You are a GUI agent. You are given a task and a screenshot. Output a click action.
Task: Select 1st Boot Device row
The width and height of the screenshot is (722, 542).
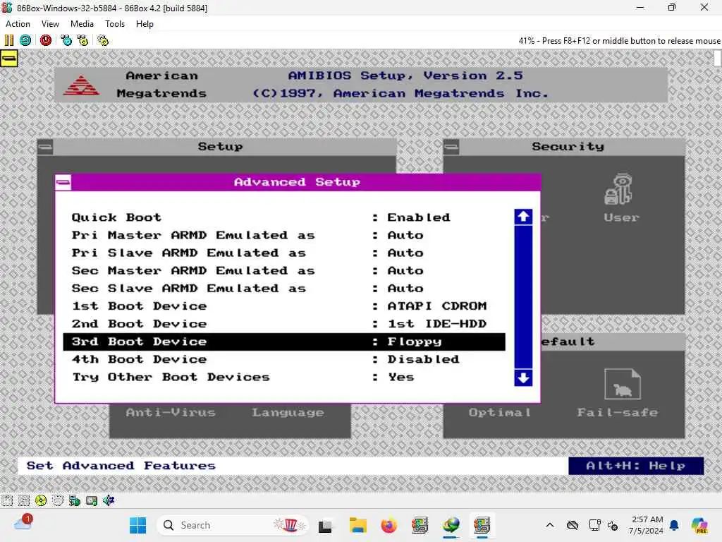284,306
